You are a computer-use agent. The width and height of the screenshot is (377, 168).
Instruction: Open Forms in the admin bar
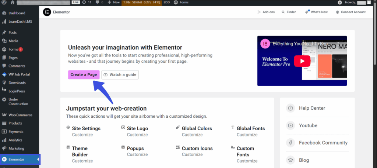click(181, 3)
